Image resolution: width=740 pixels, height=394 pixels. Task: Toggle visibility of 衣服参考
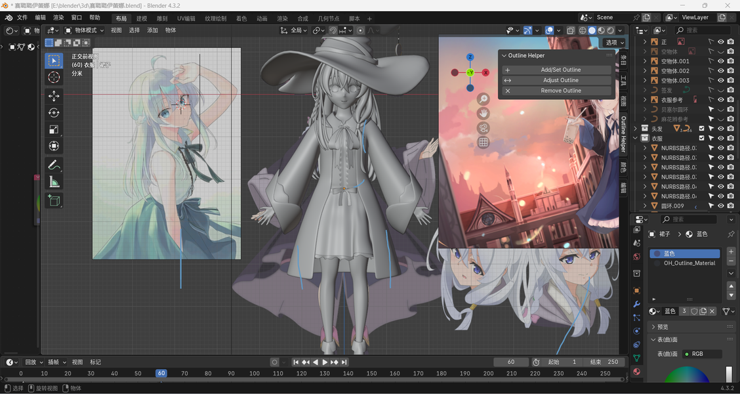click(721, 100)
